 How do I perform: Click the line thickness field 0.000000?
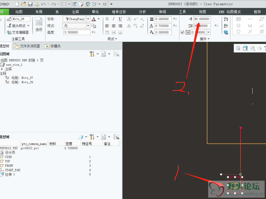(x=163, y=19)
